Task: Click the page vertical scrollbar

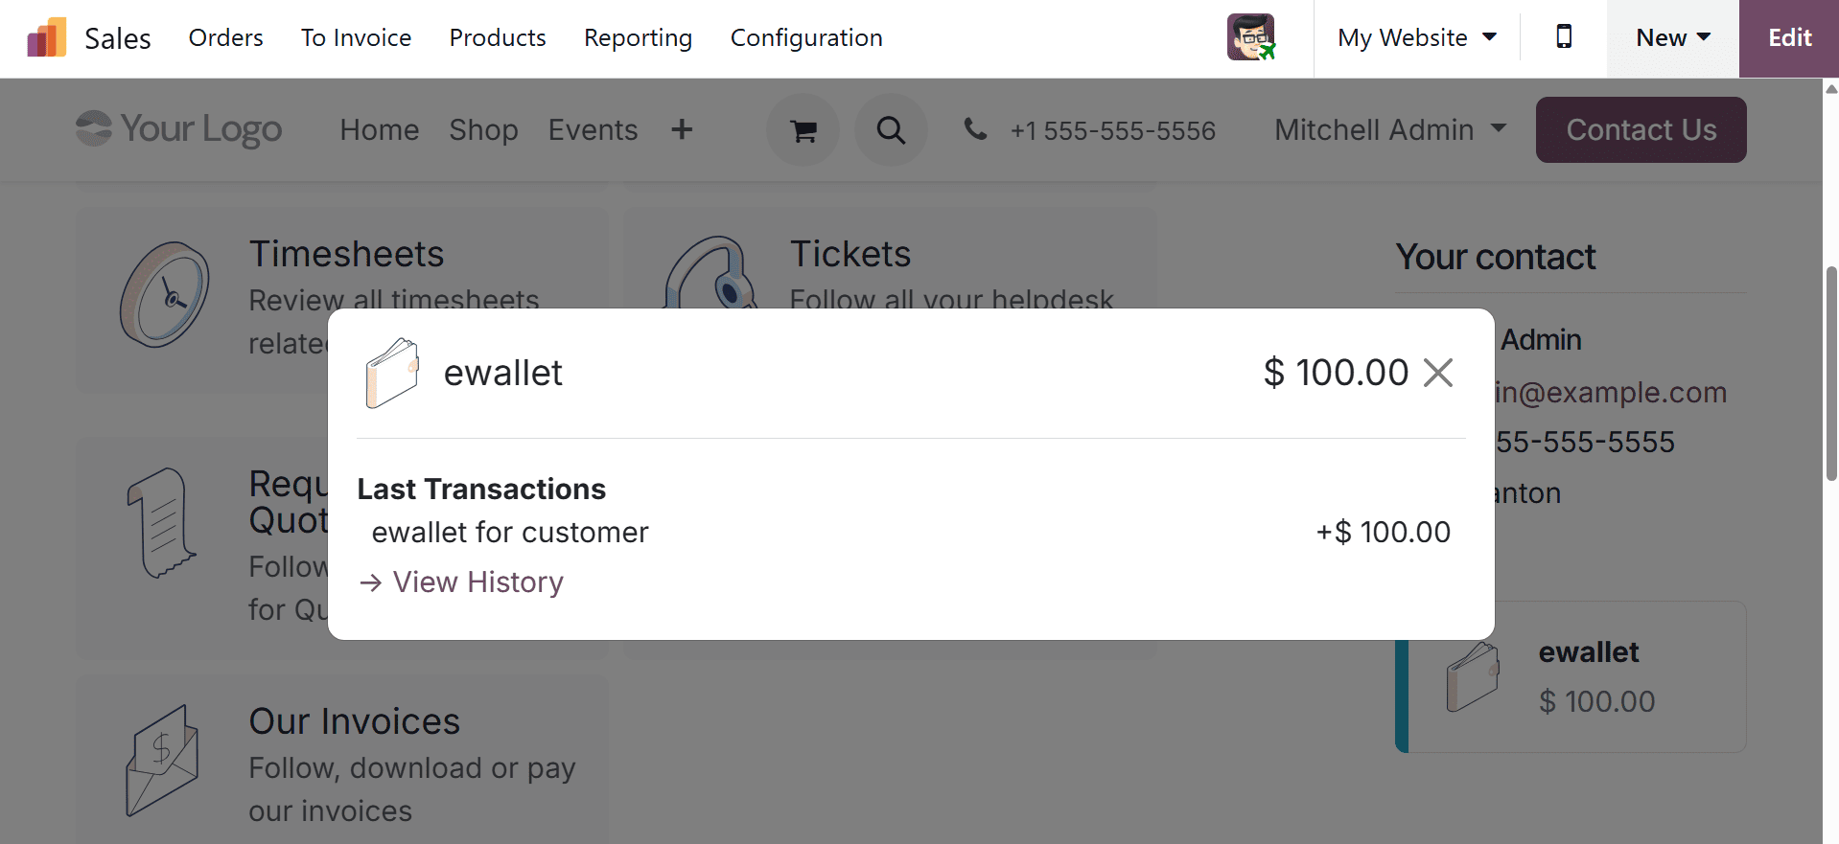Action: pyautogui.click(x=1830, y=374)
